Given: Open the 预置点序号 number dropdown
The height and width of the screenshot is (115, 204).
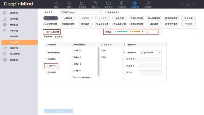Looking at the screenshot, I should (x=151, y=59).
